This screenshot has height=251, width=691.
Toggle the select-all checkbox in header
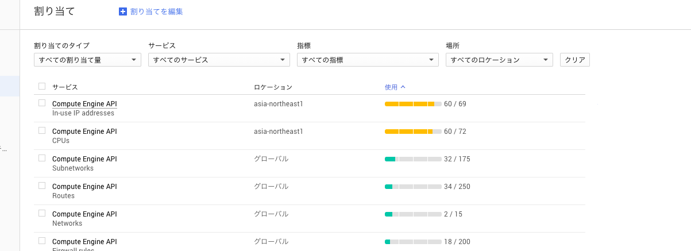click(x=42, y=86)
